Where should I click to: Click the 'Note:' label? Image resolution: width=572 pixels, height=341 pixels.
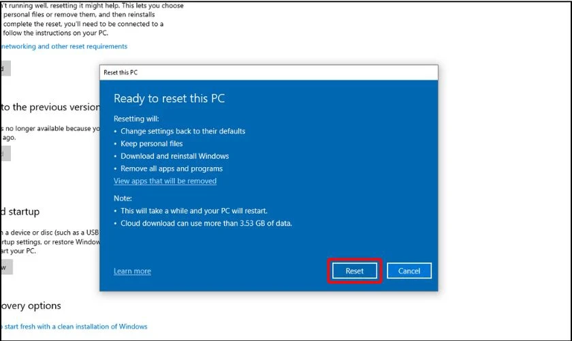tap(123, 198)
